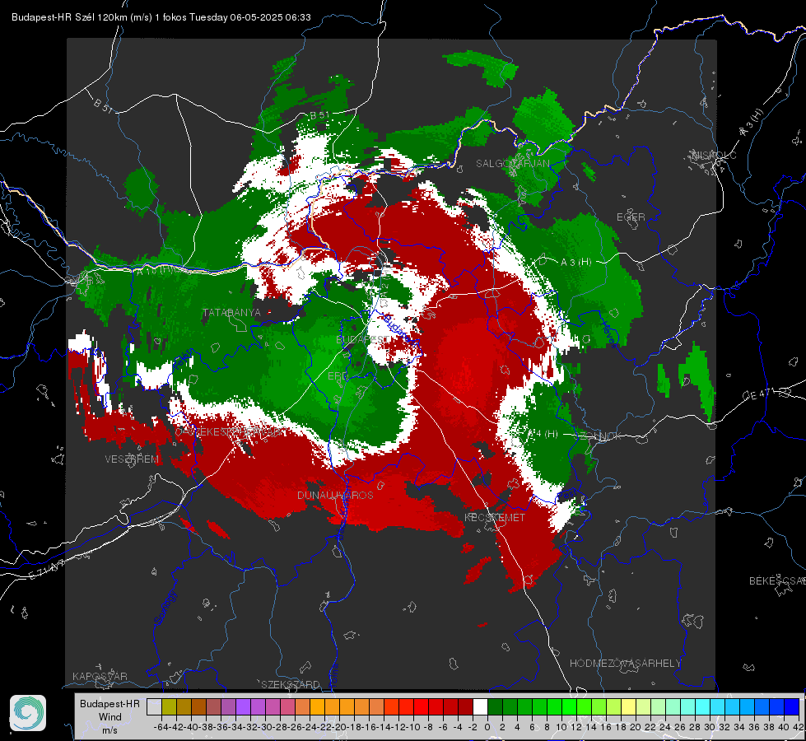Viewport: 806px width, 741px height.
Task: Click the Somogy county label
Action: pos(165,608)
